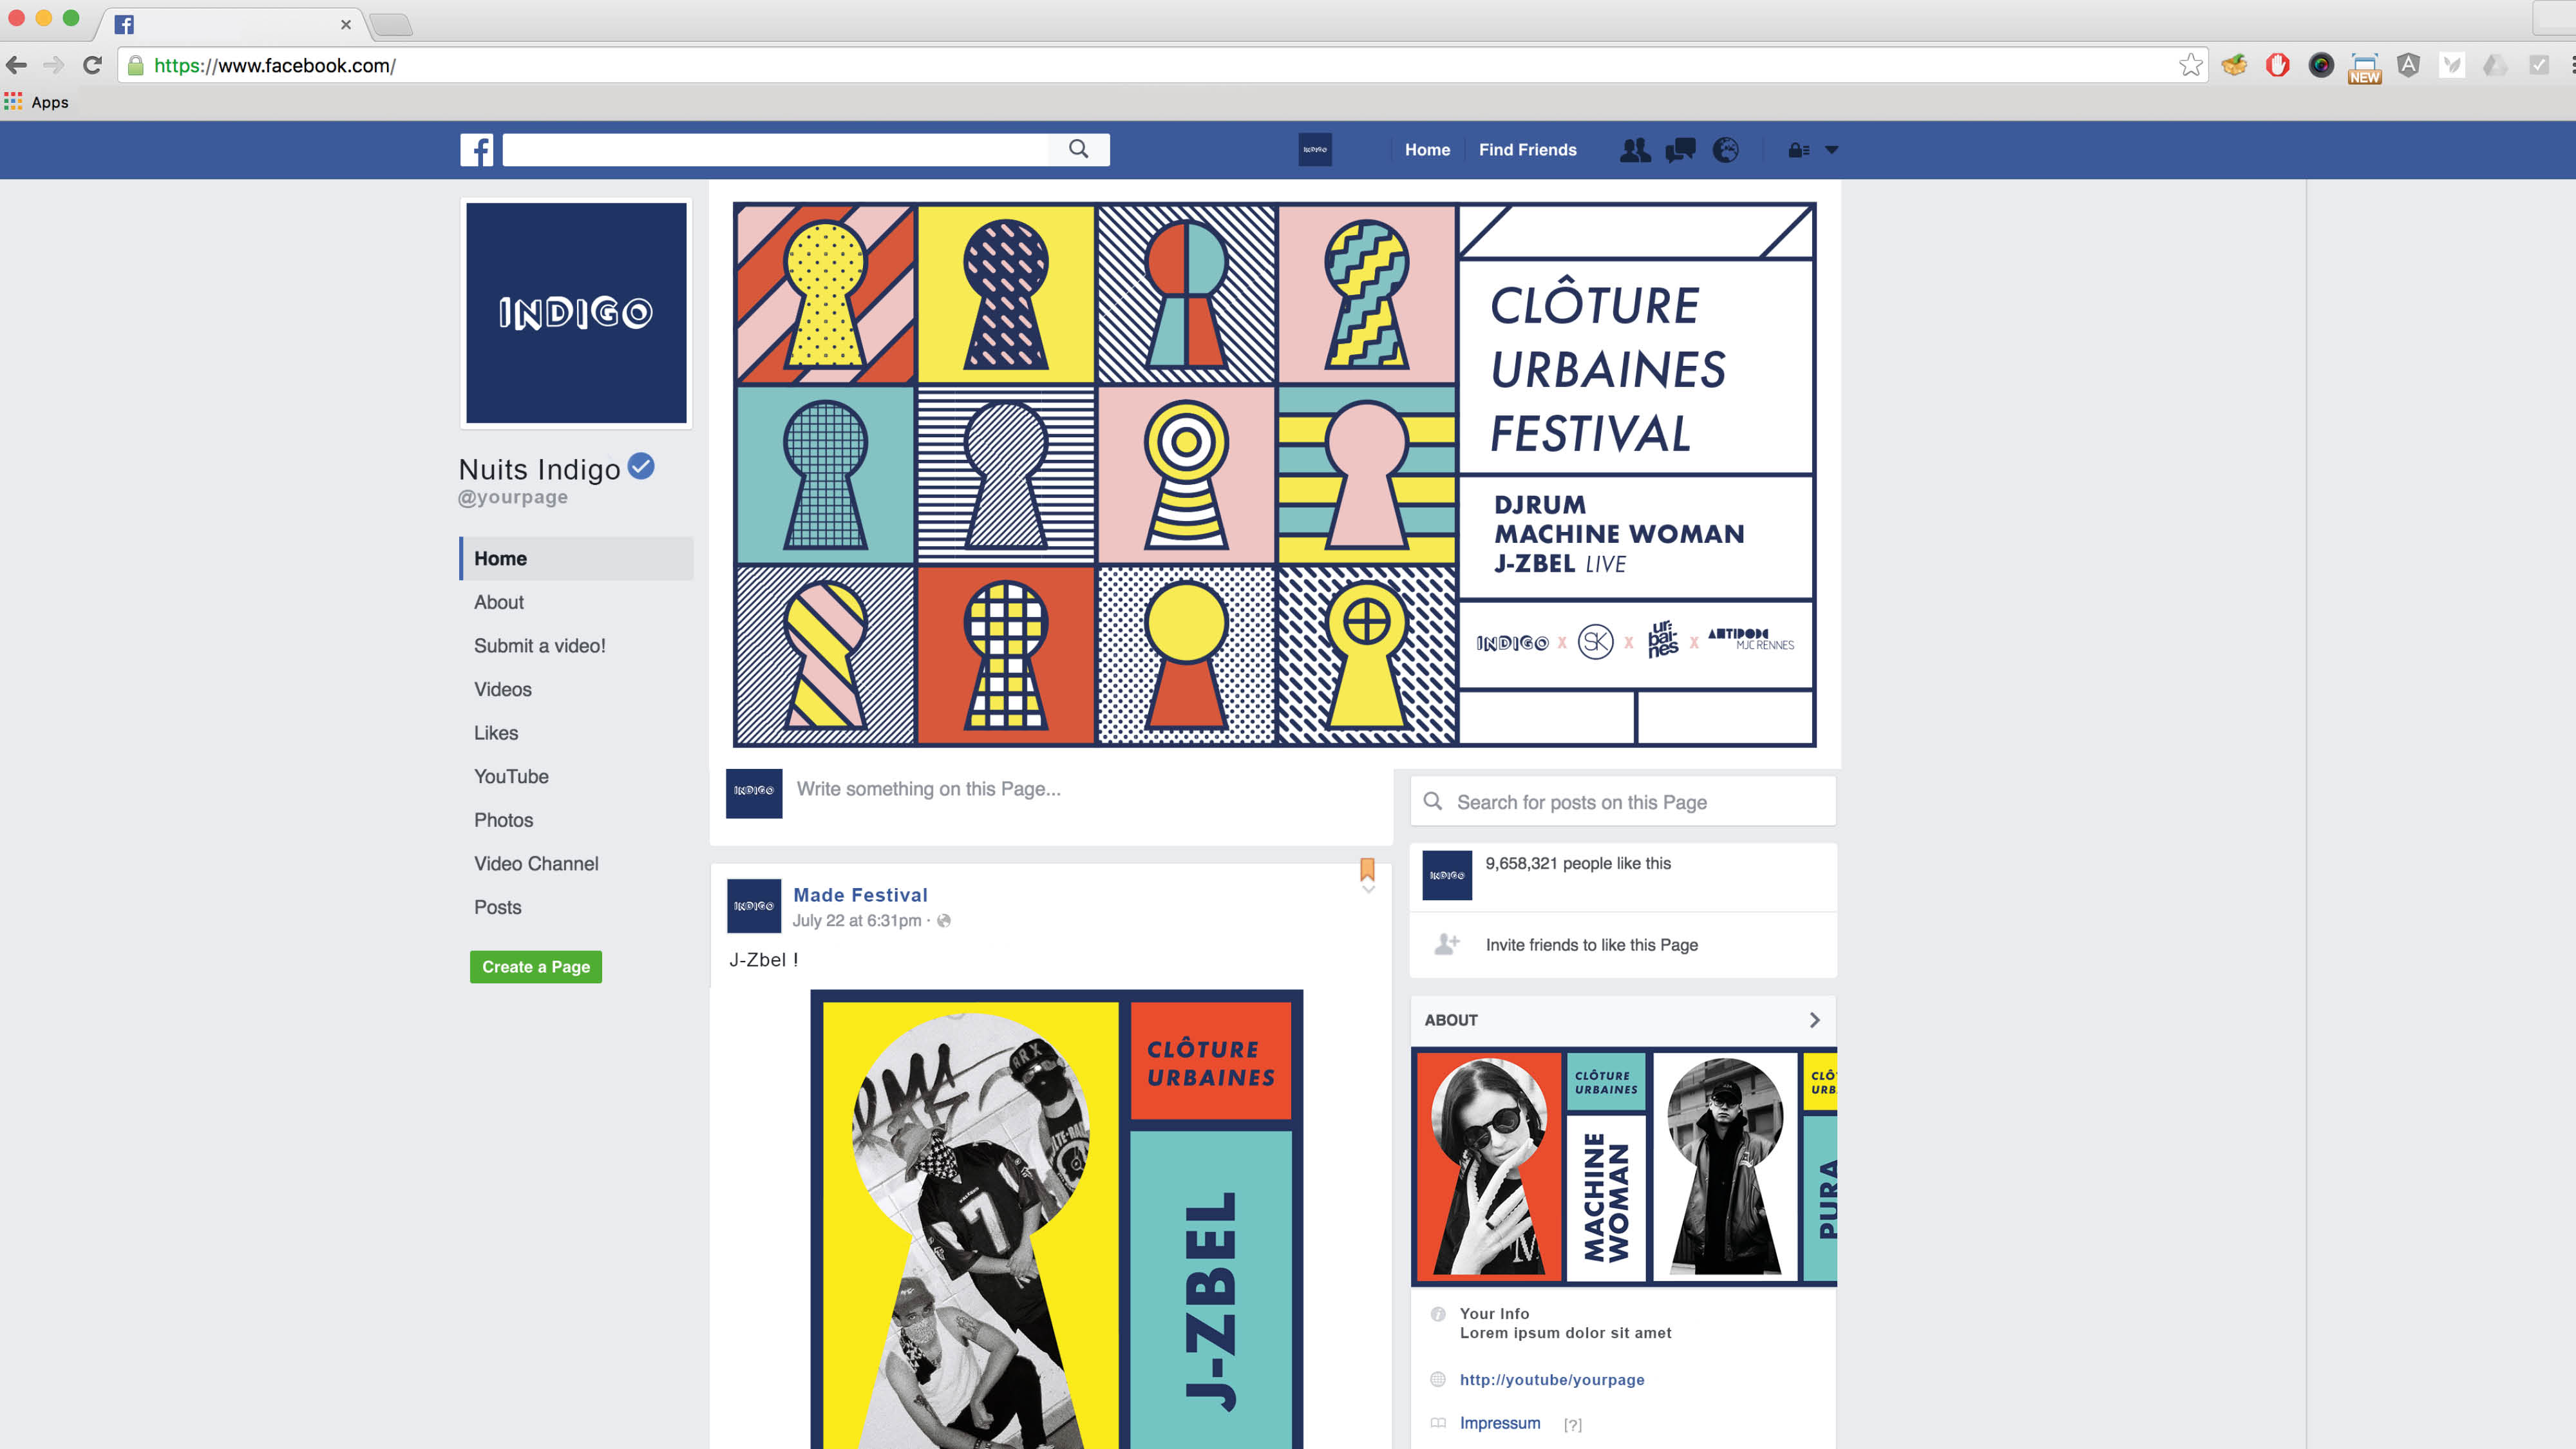2576x1449 pixels.
Task: Click the search magnifier button
Action: click(1078, 149)
